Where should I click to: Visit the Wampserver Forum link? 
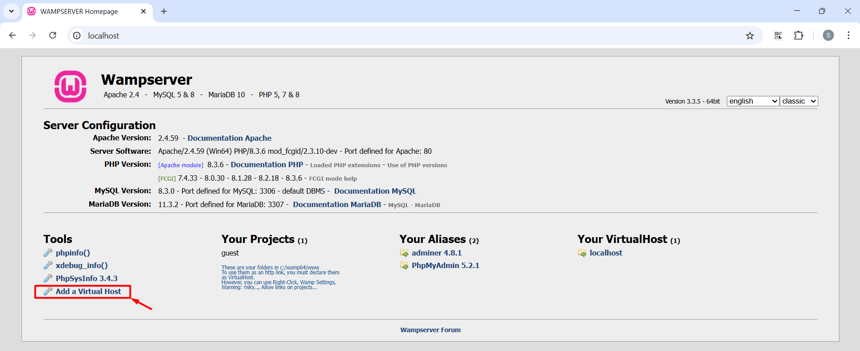tap(430, 330)
